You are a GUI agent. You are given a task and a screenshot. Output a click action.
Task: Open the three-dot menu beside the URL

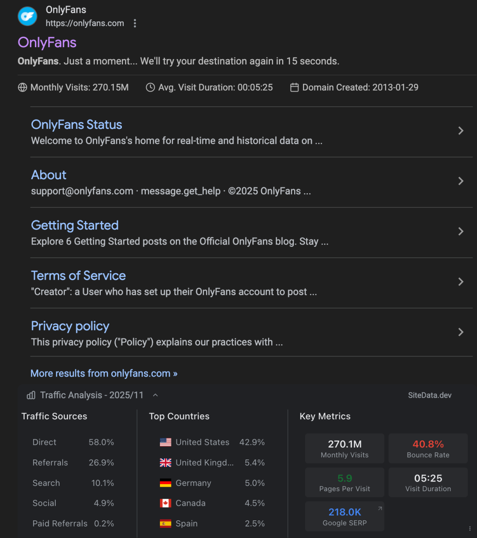point(135,23)
